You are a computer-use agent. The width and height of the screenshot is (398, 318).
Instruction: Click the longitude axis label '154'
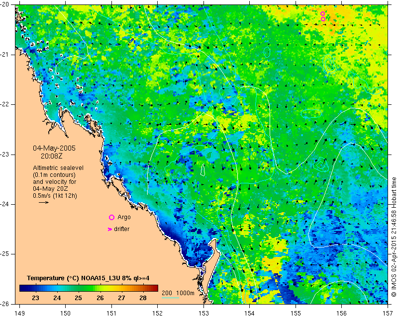pos(250,314)
